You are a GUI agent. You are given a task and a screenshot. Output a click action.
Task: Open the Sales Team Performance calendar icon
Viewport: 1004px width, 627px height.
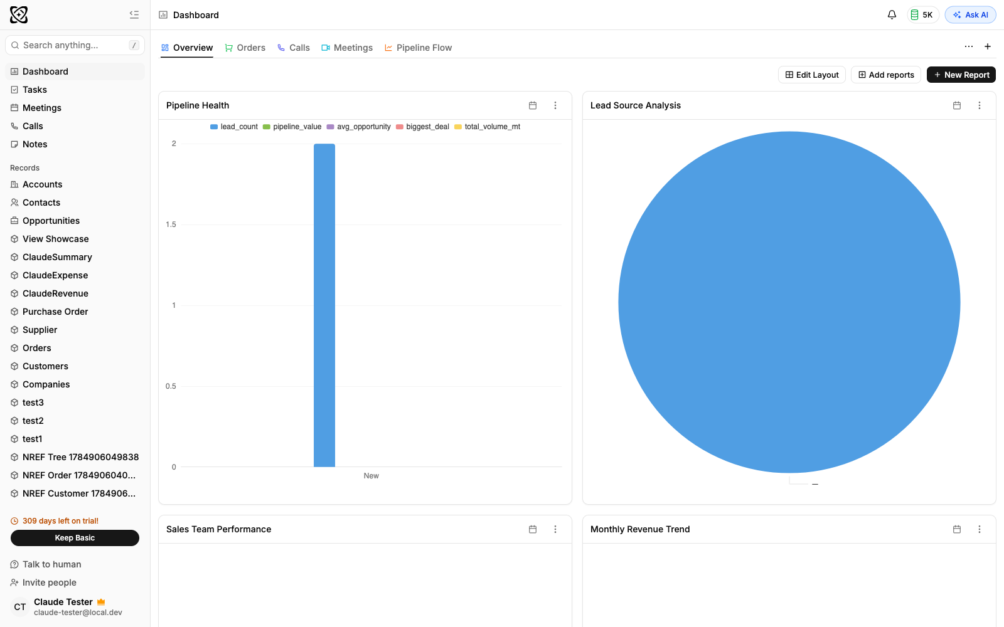pos(533,529)
